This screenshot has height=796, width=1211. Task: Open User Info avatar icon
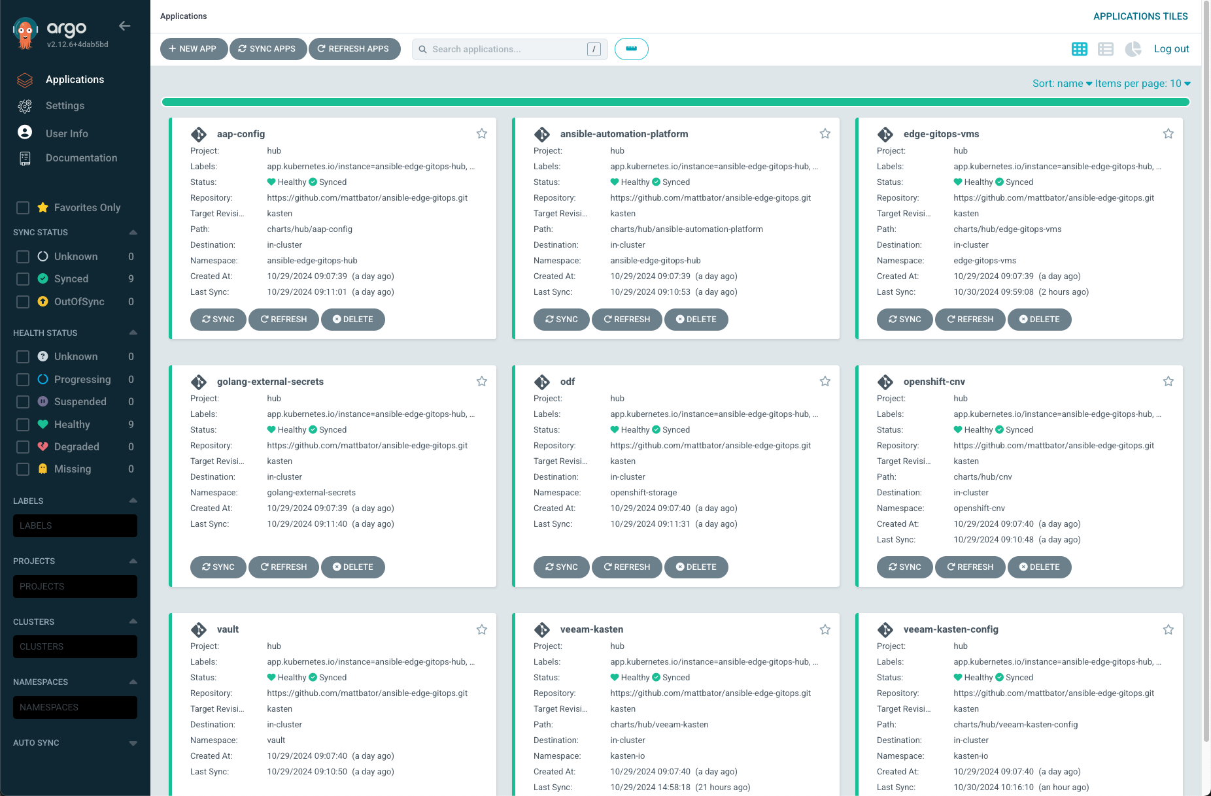pos(25,133)
